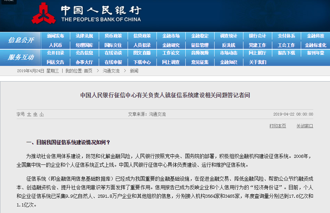The height and width of the screenshot is (213, 330).
Task: Click 首页 in the breadcrumb
Action: point(88,71)
